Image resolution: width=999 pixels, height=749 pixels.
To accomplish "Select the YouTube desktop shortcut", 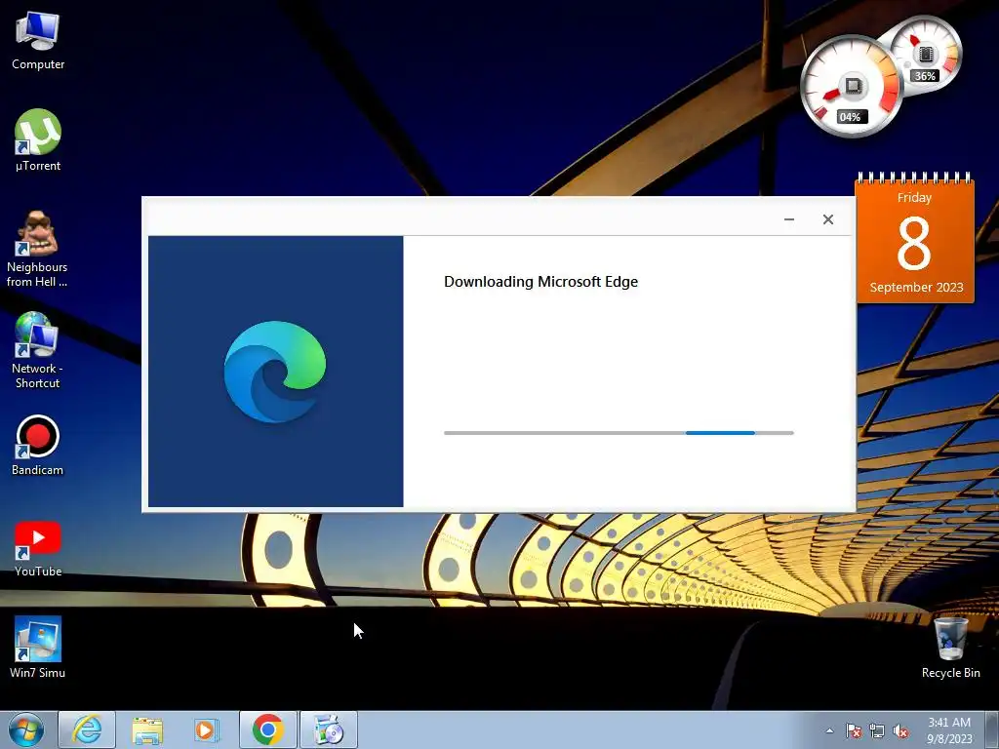I will click(x=38, y=549).
